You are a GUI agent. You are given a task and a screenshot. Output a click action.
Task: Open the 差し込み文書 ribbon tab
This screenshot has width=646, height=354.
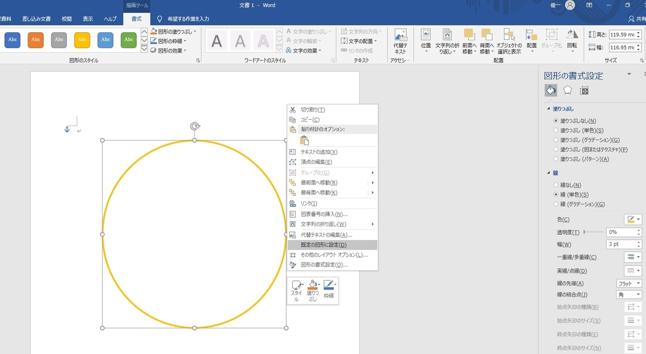pyautogui.click(x=37, y=19)
